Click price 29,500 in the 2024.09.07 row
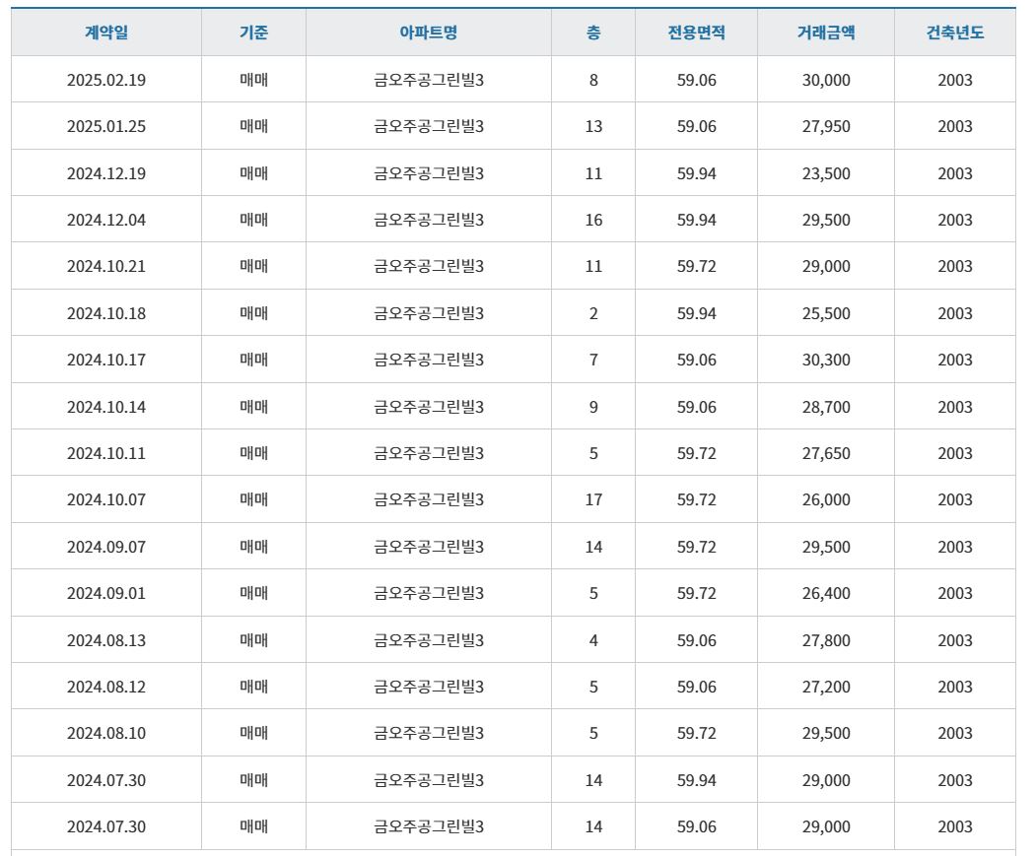Viewport: 1036px width, 856px height. [x=826, y=547]
